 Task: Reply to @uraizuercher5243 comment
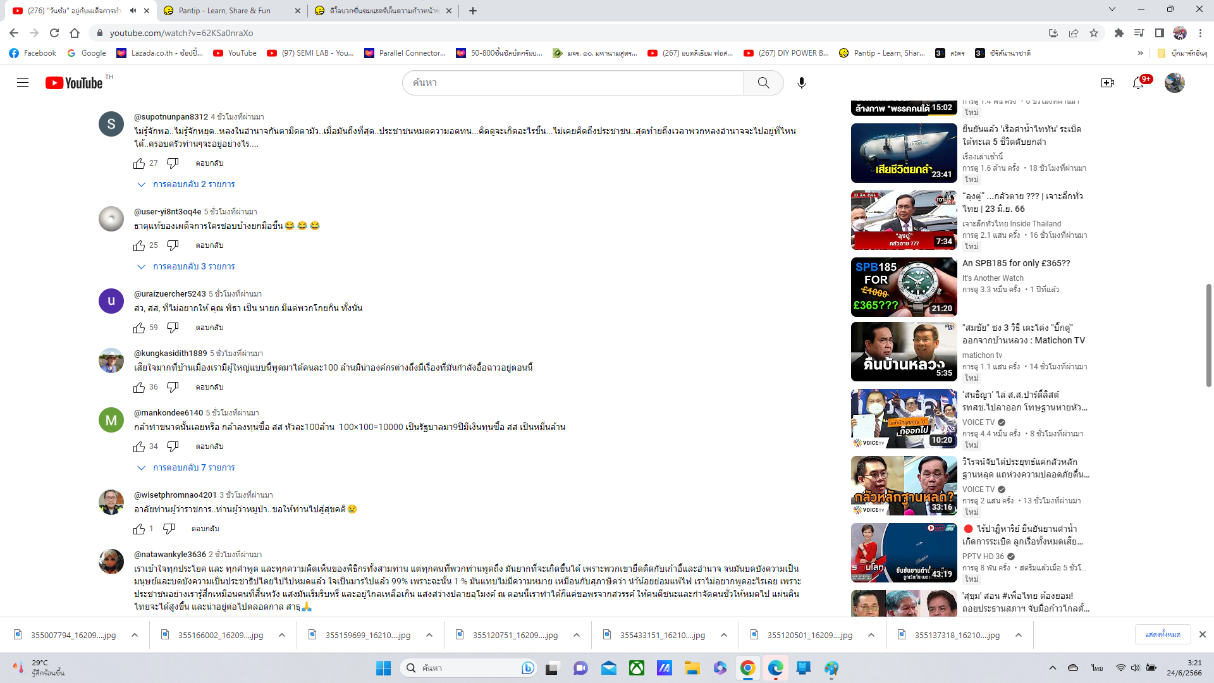click(209, 328)
